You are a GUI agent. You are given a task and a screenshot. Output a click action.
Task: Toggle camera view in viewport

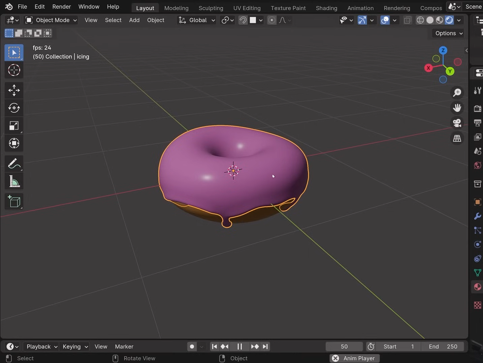457,123
